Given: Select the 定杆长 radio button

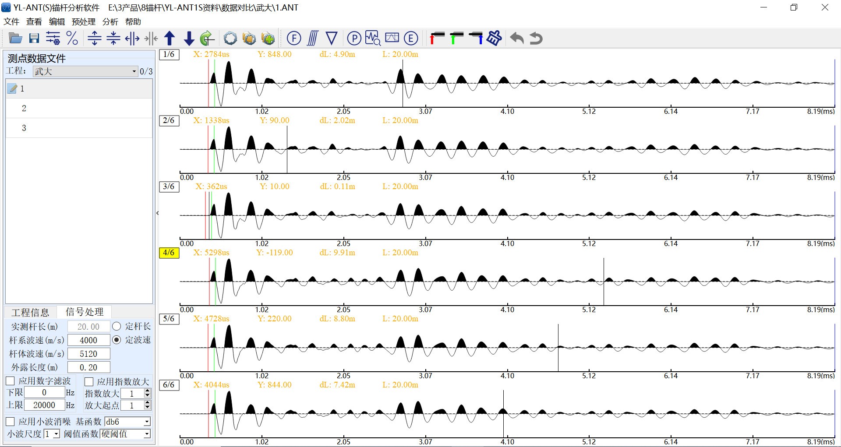Looking at the screenshot, I should point(117,327).
